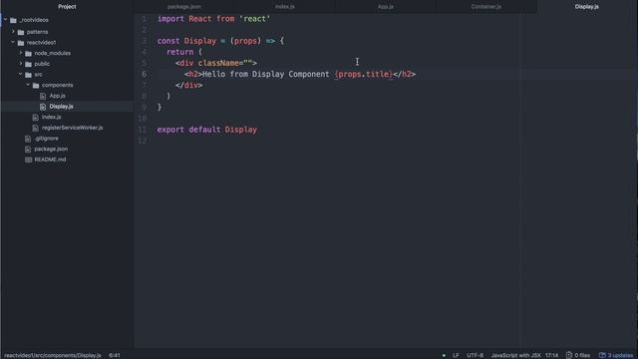Click the index.js file icon in tree
The width and height of the screenshot is (638, 359).
[x=36, y=118]
